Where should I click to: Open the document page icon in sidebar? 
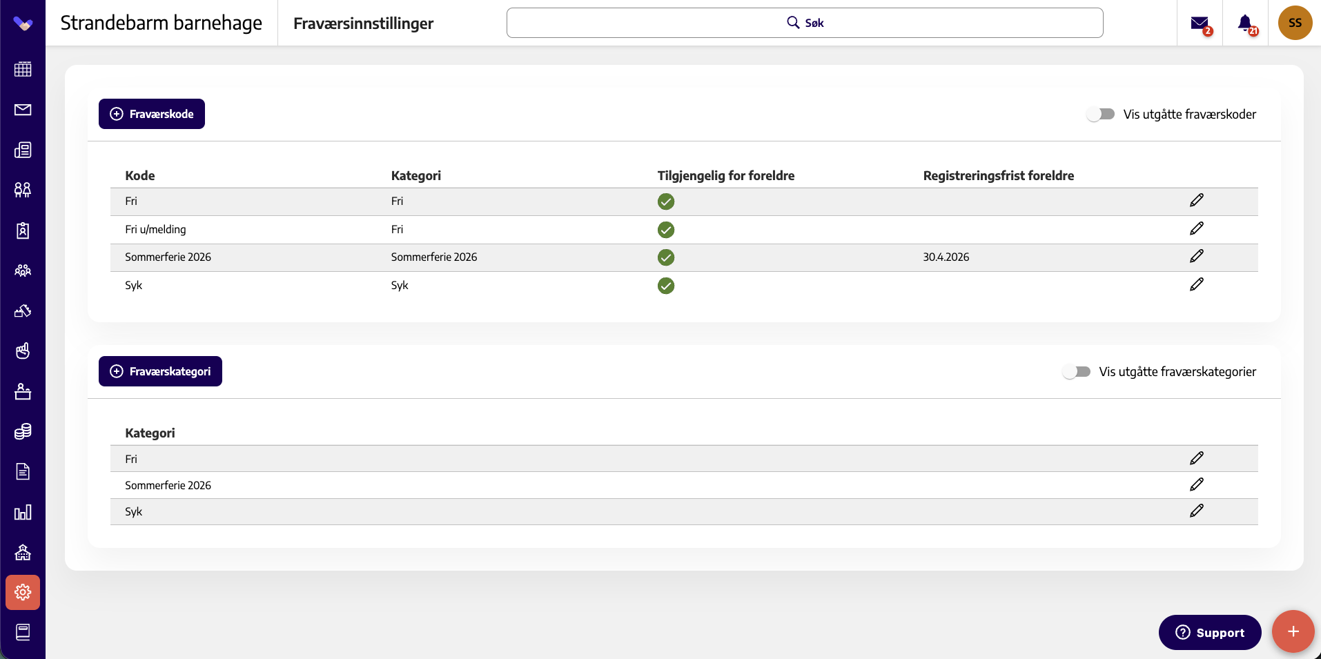pos(23,471)
